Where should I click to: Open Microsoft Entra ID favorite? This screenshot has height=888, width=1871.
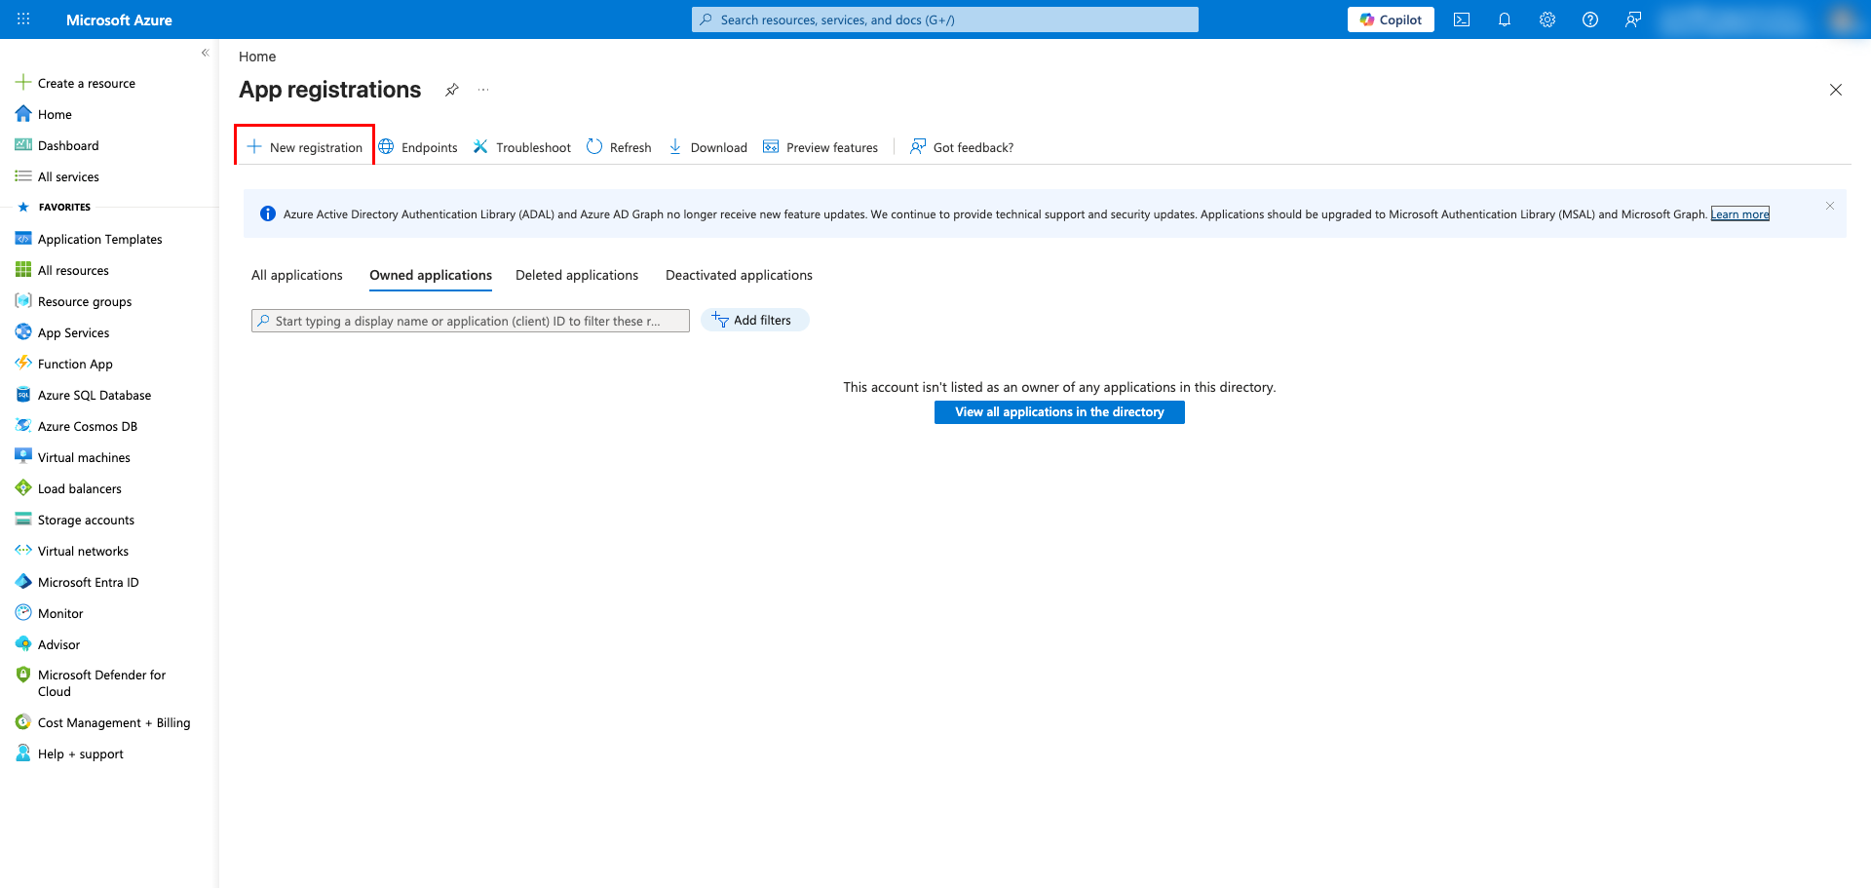point(88,582)
